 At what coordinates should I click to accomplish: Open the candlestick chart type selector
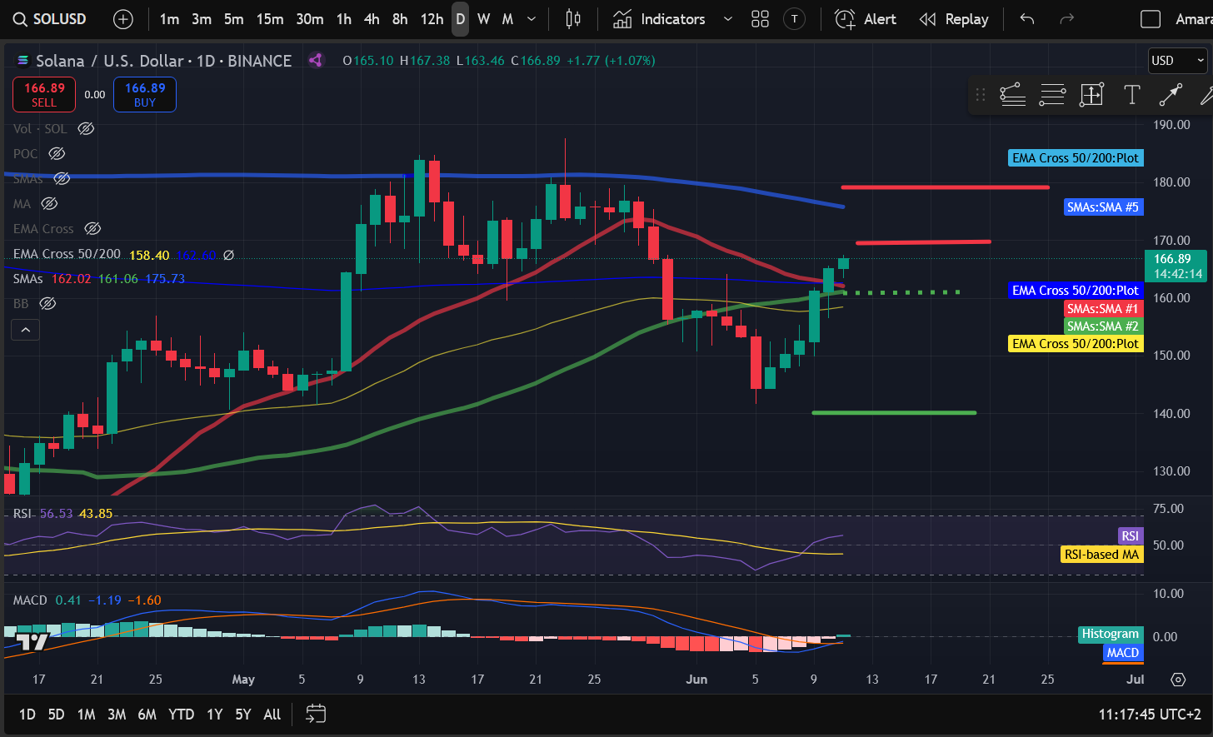[573, 19]
